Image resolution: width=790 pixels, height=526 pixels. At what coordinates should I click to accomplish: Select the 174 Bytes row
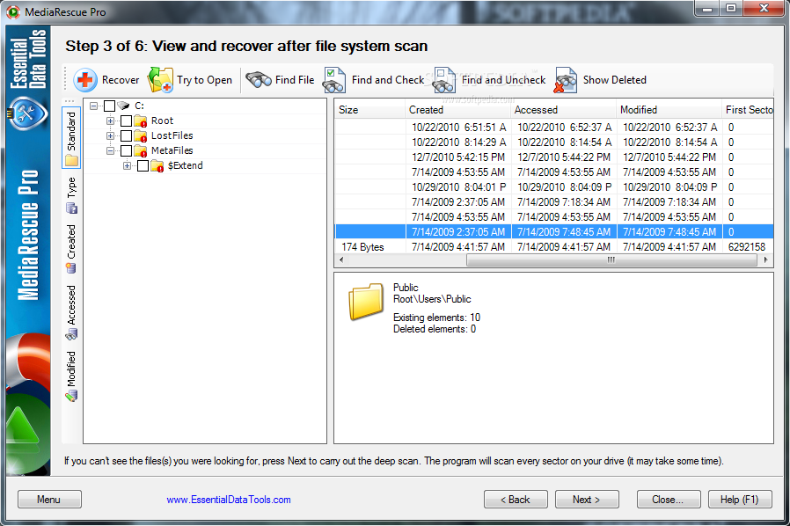pos(554,247)
